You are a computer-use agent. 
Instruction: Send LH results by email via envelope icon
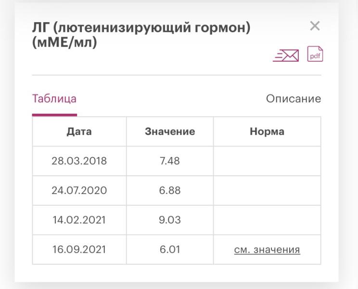(x=286, y=55)
